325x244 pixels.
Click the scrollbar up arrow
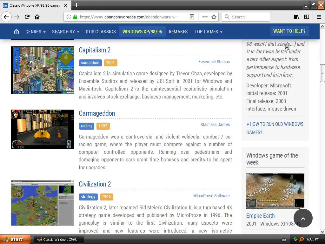[322, 26]
